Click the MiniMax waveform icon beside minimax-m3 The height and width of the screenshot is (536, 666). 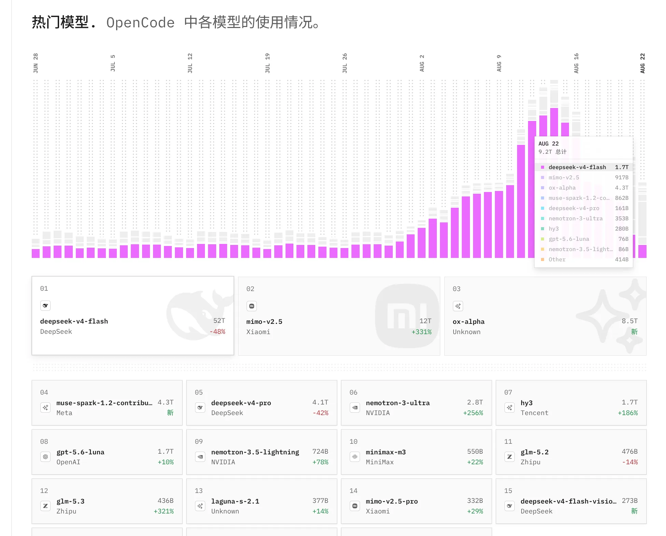pyautogui.click(x=355, y=457)
